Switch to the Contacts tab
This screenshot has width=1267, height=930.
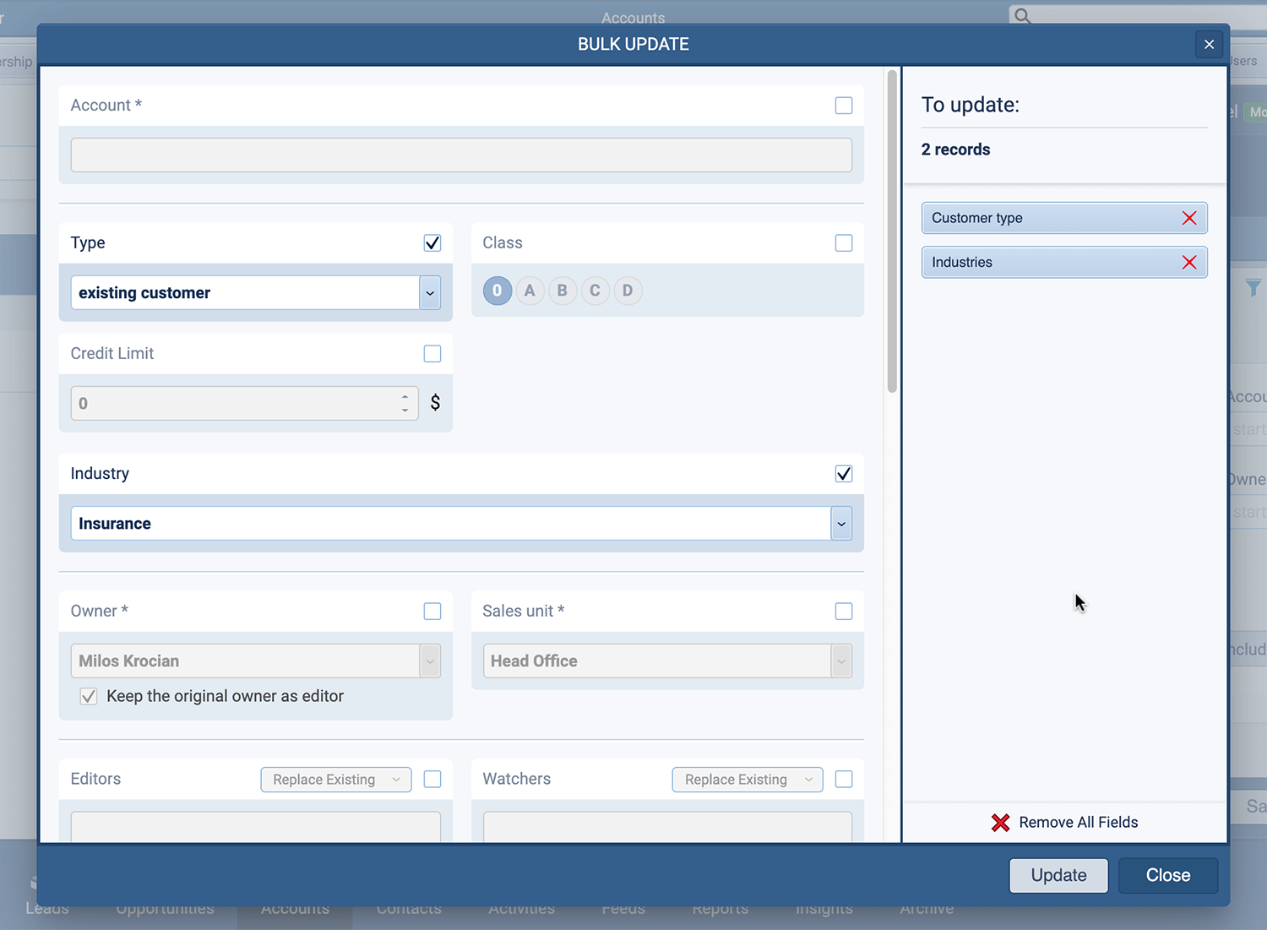[409, 908]
